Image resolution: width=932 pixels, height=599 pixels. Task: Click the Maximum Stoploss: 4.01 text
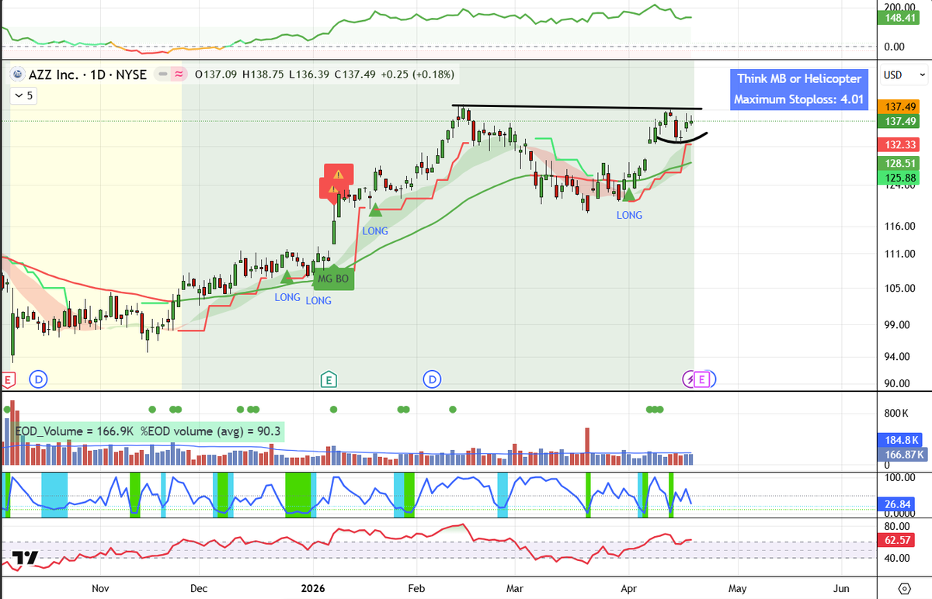tap(798, 99)
